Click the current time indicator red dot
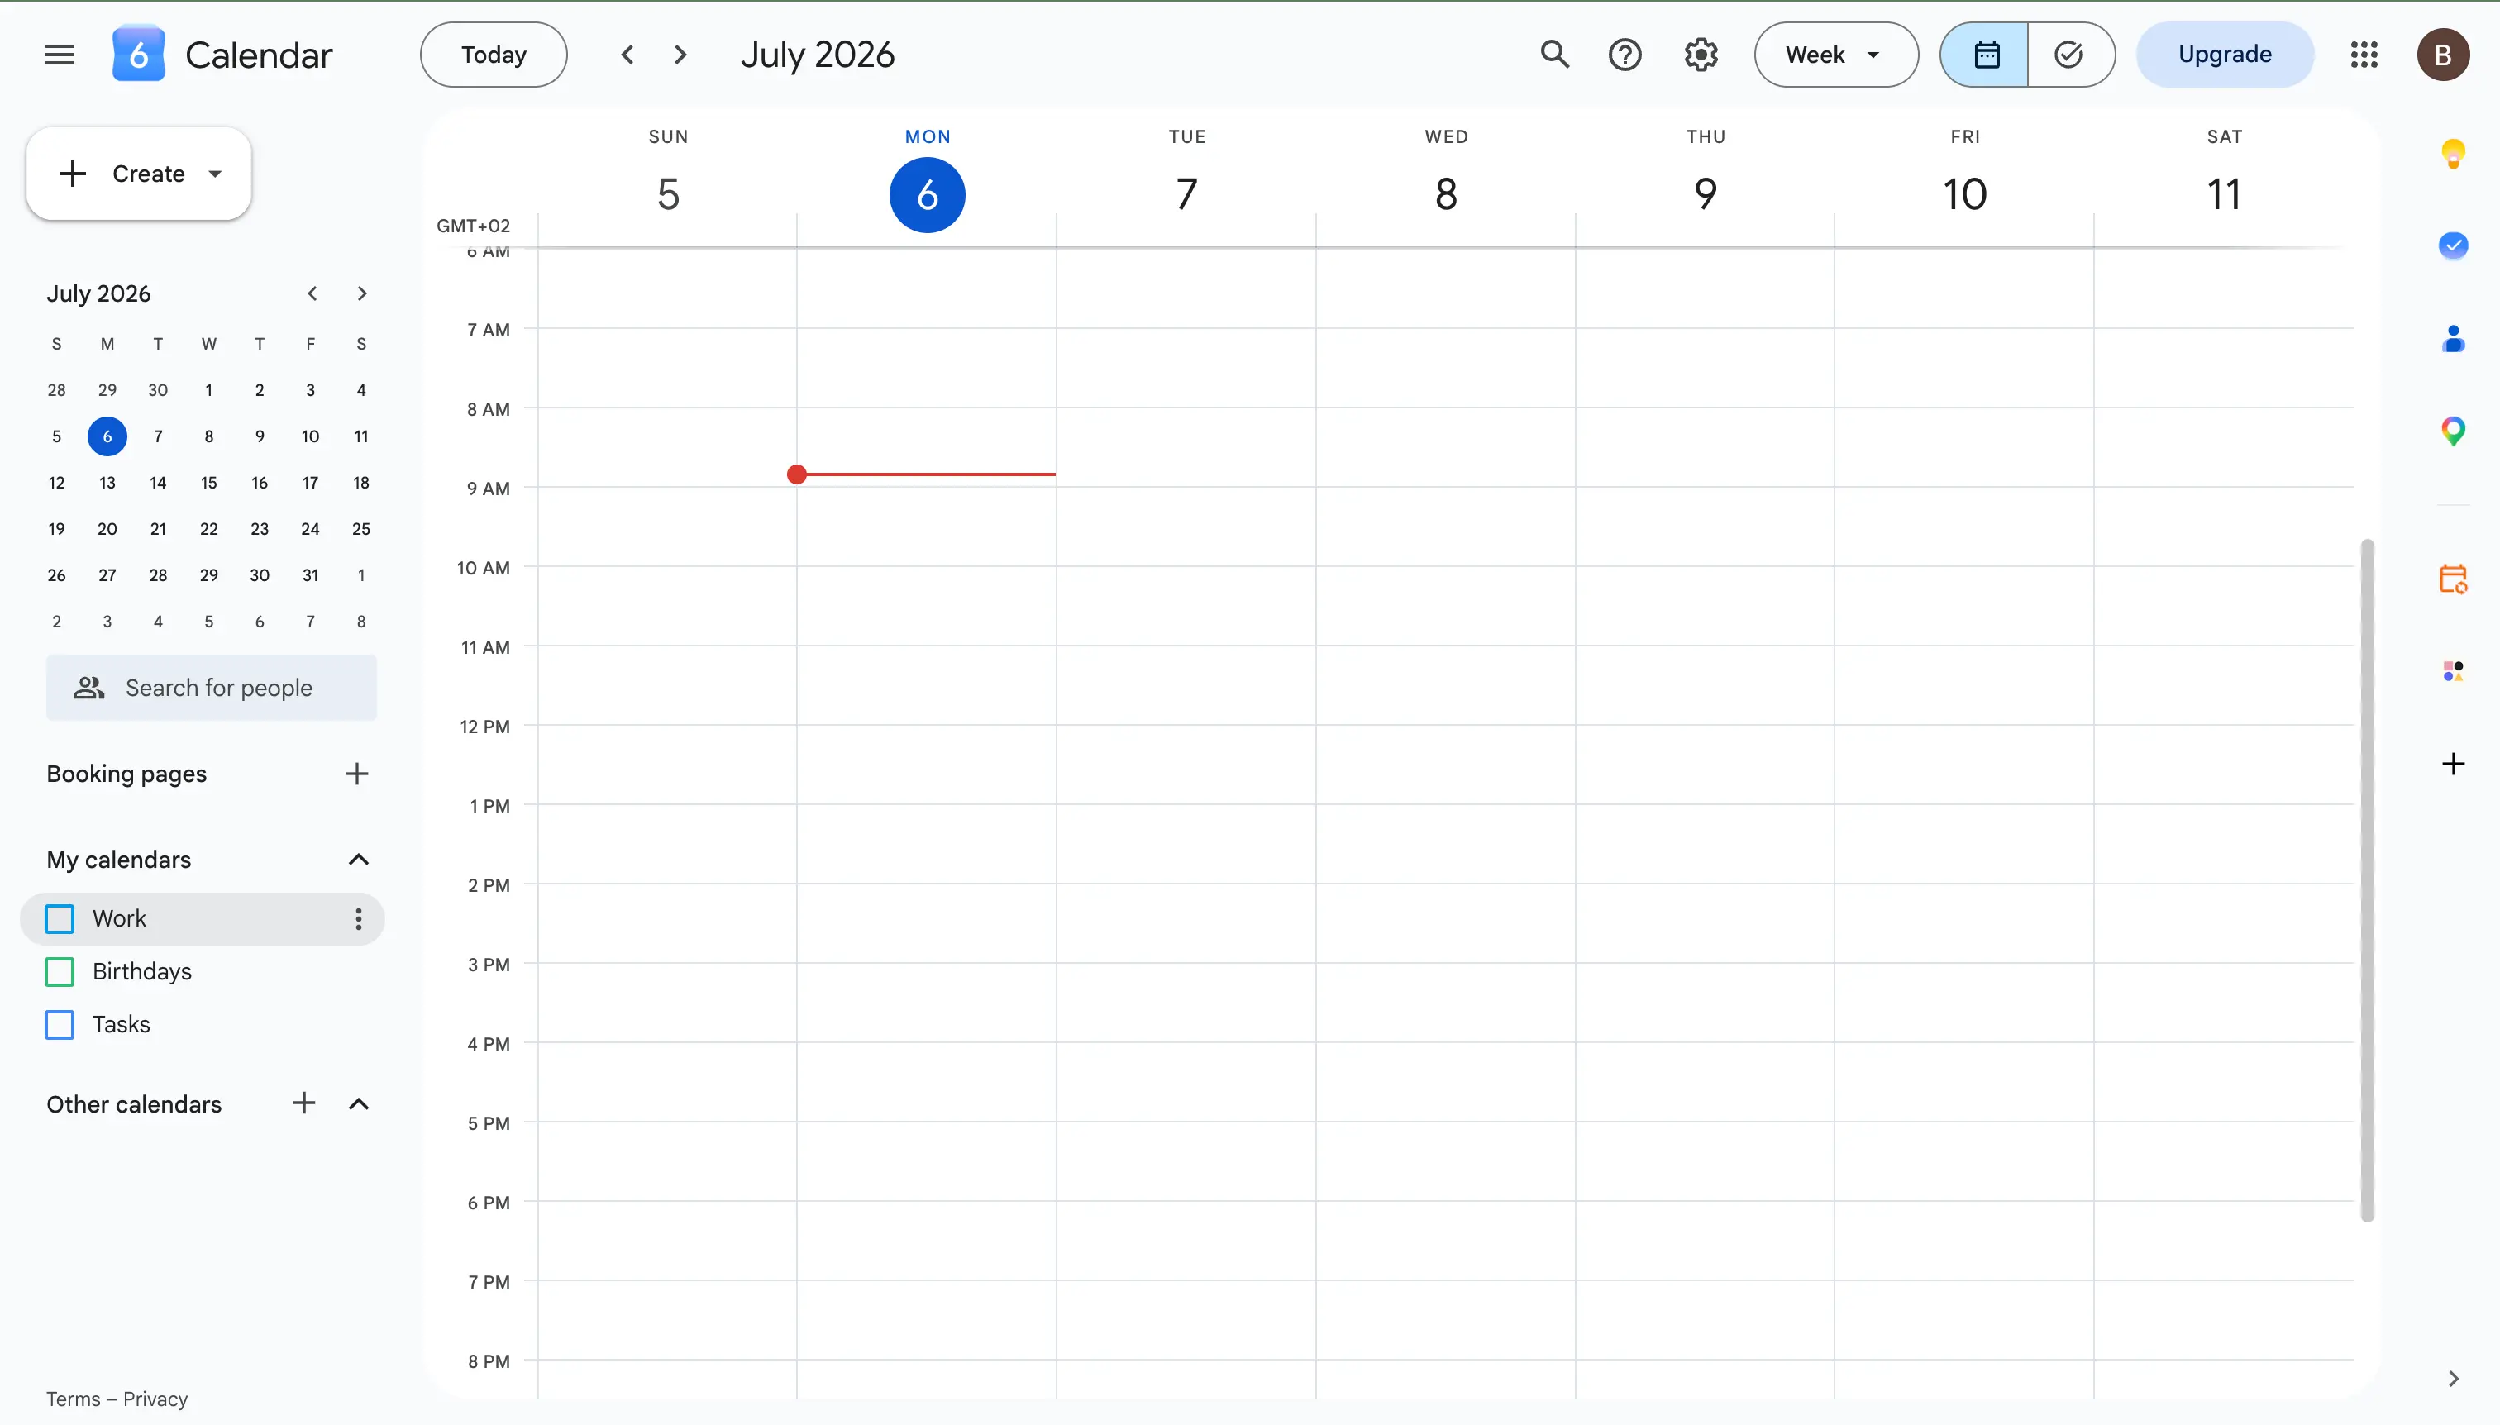 [x=797, y=474]
